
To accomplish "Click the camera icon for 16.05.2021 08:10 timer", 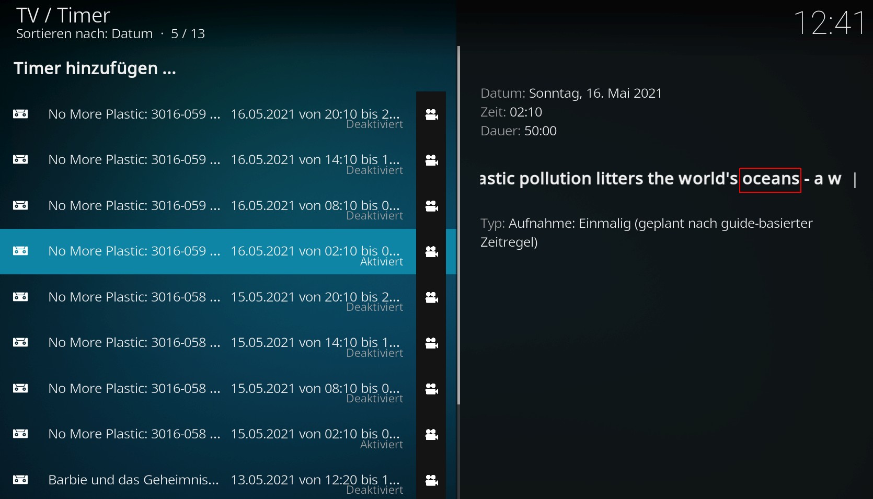I will pyautogui.click(x=431, y=206).
